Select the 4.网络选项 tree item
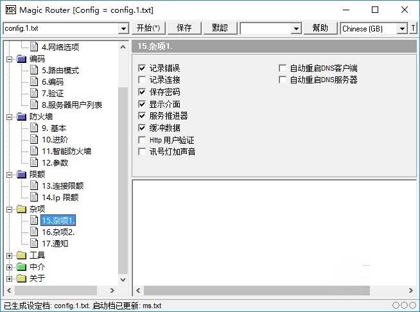The width and height of the screenshot is (420, 312). tap(60, 47)
